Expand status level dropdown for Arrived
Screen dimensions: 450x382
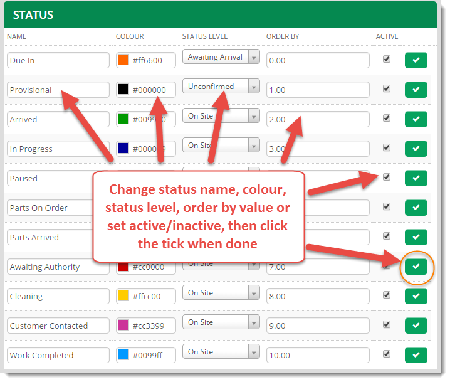tap(221, 116)
